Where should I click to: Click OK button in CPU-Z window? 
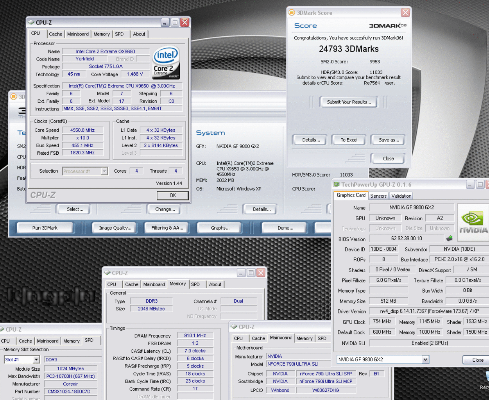pos(173,195)
